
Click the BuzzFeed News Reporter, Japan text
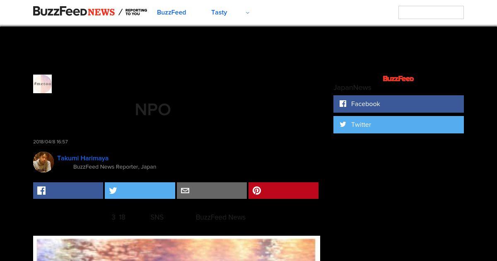click(115, 167)
